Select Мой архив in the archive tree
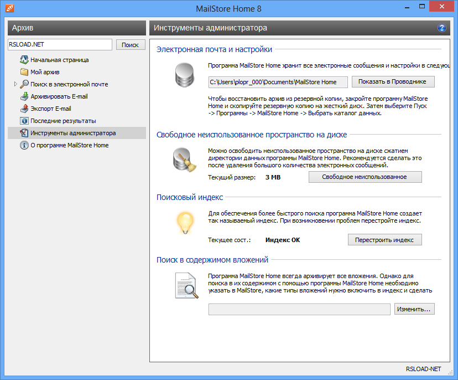The height and width of the screenshot is (380, 458). (x=45, y=72)
